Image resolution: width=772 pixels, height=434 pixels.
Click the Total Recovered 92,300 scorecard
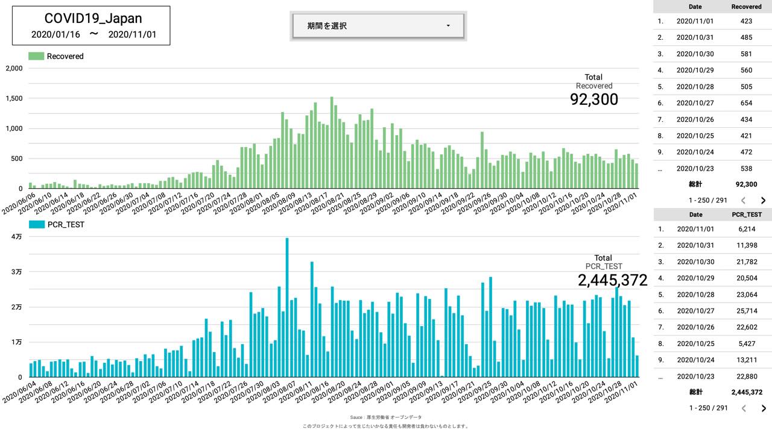pos(593,92)
